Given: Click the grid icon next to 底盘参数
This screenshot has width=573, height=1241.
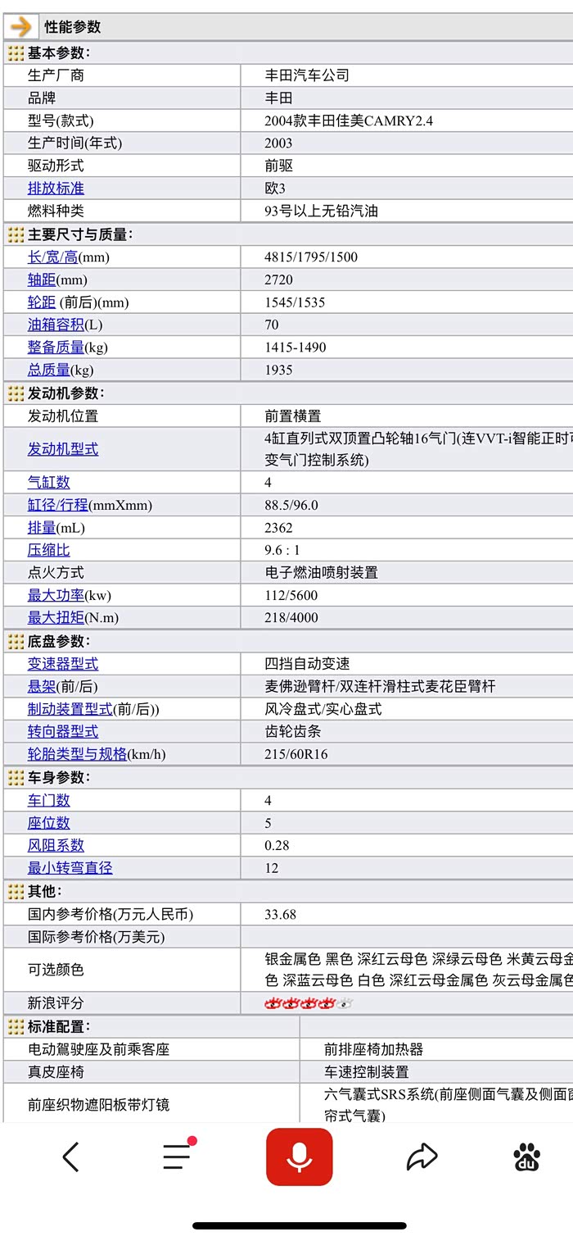Looking at the screenshot, I should pyautogui.click(x=16, y=642).
